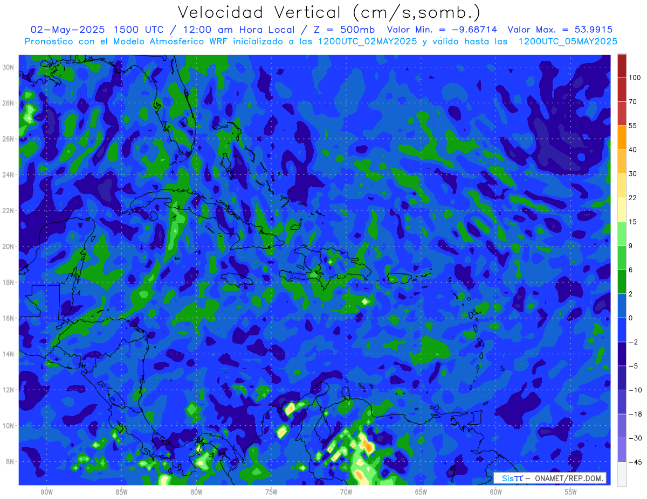This screenshot has height=499, width=647.
Task: Click the 28N latitude axis label
Action: pos(8,103)
